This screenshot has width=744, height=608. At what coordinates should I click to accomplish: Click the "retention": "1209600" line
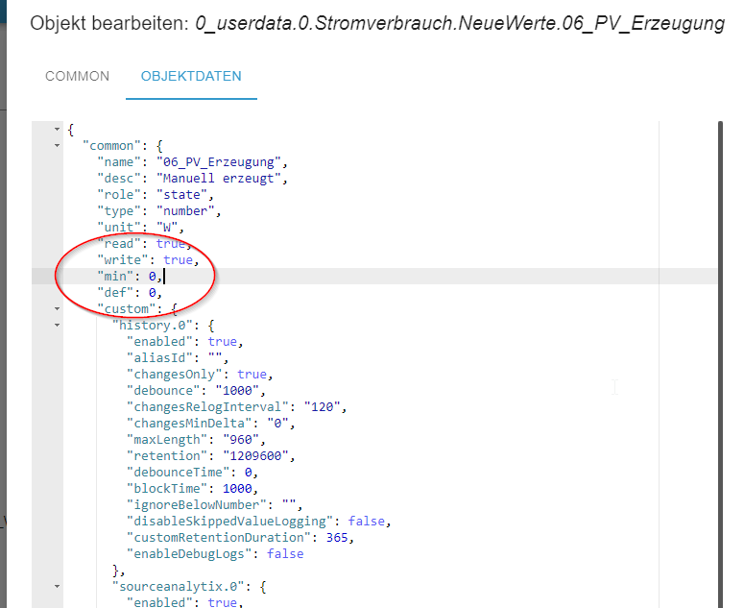pyautogui.click(x=210, y=456)
